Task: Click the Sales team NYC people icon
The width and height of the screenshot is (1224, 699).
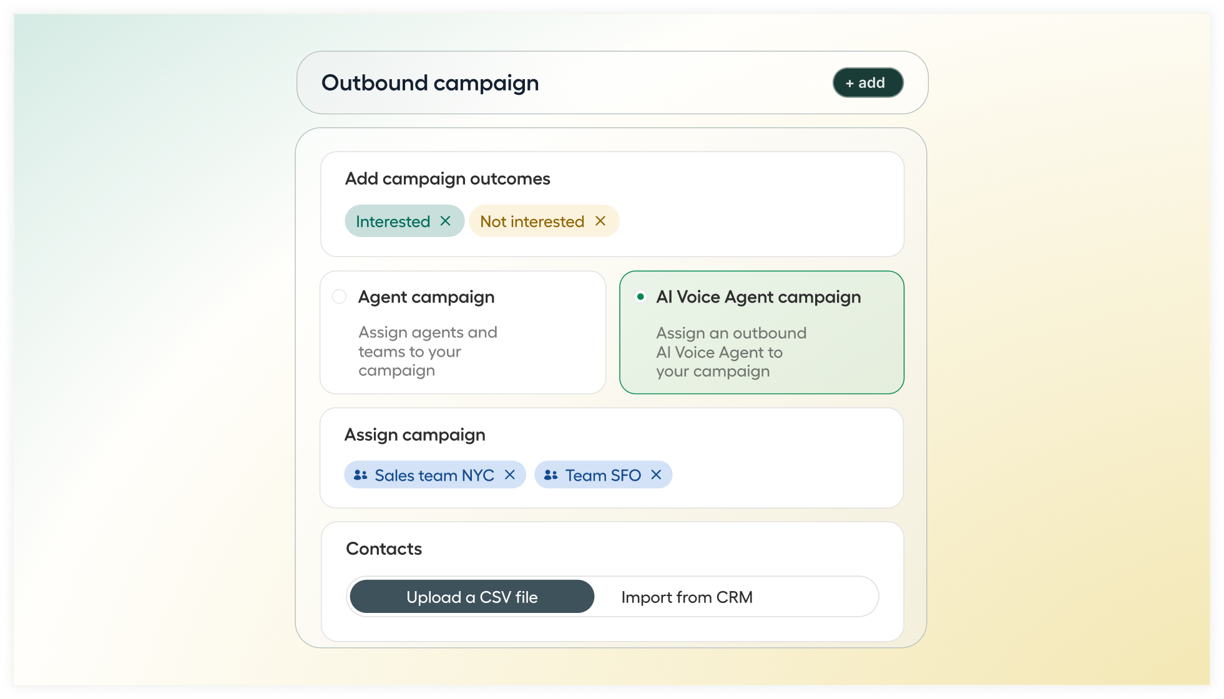Action: [360, 475]
